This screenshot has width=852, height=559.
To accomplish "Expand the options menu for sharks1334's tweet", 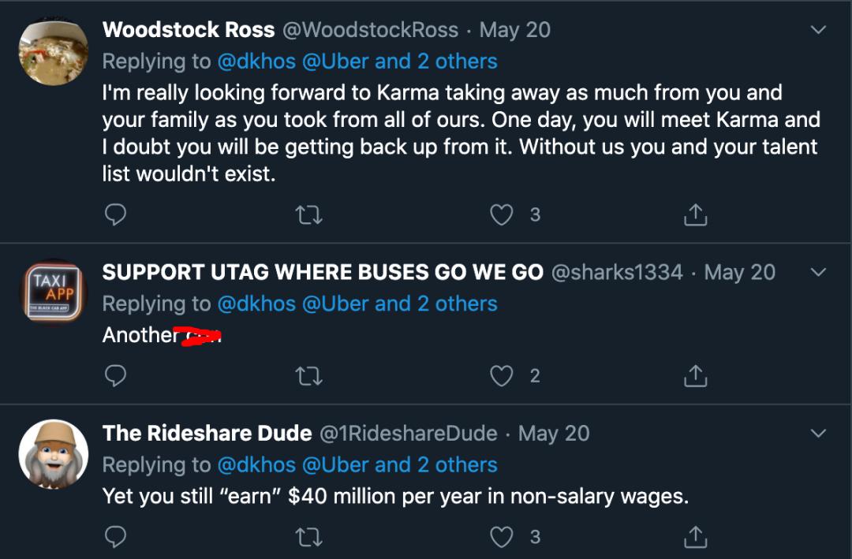I will pyautogui.click(x=819, y=272).
